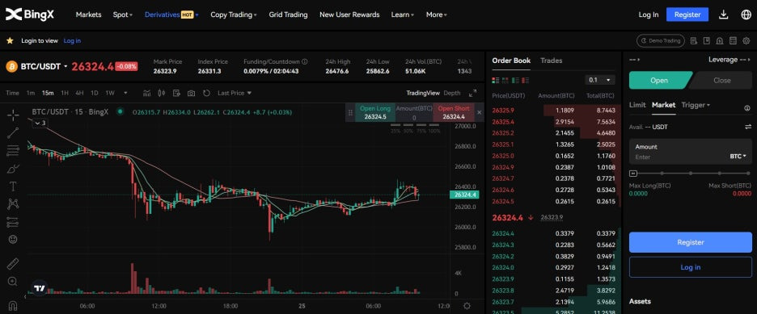757x314 pixels.
Task: Select the Fibonacci retracement tool
Action: [x=13, y=151]
